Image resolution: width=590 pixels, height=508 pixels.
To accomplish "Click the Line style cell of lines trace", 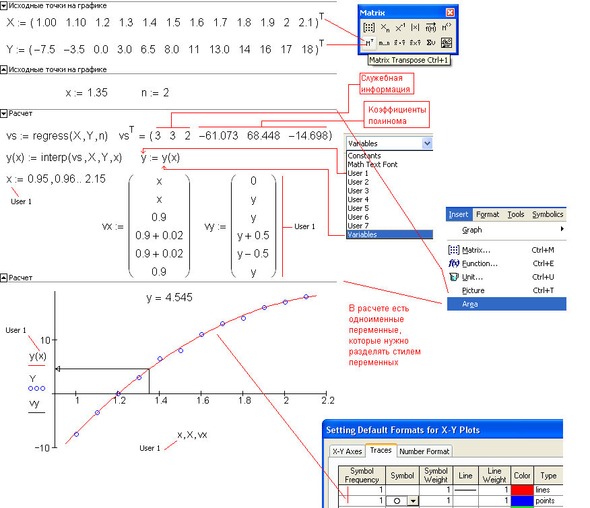I will [465, 490].
